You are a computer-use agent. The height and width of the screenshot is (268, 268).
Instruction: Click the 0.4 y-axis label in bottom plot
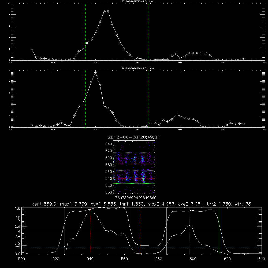click(18, 236)
